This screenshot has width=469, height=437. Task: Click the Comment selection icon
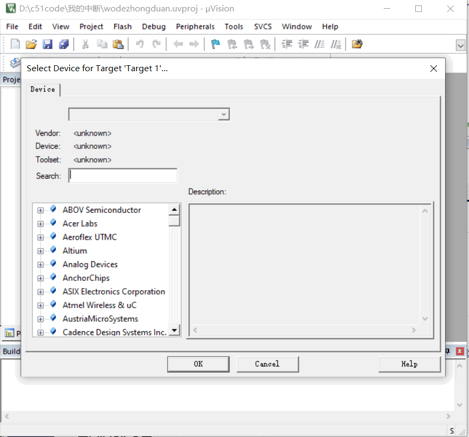coord(320,44)
